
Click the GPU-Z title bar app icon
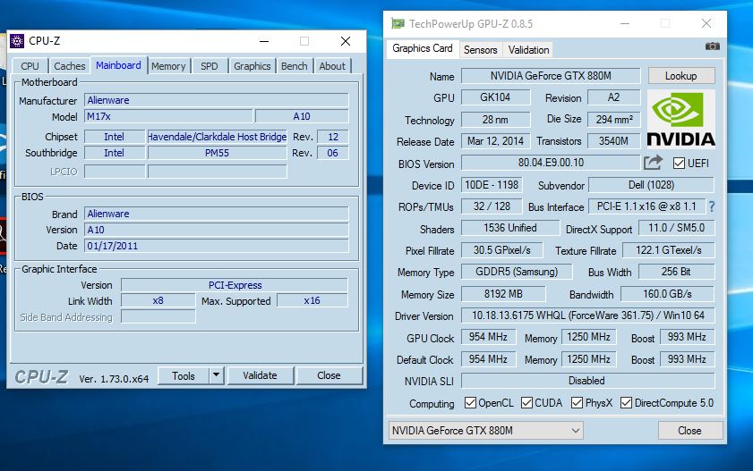click(x=398, y=23)
